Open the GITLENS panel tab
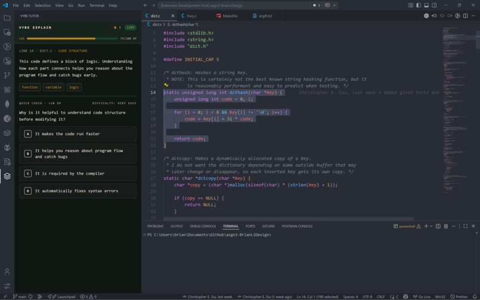 tap(269, 226)
